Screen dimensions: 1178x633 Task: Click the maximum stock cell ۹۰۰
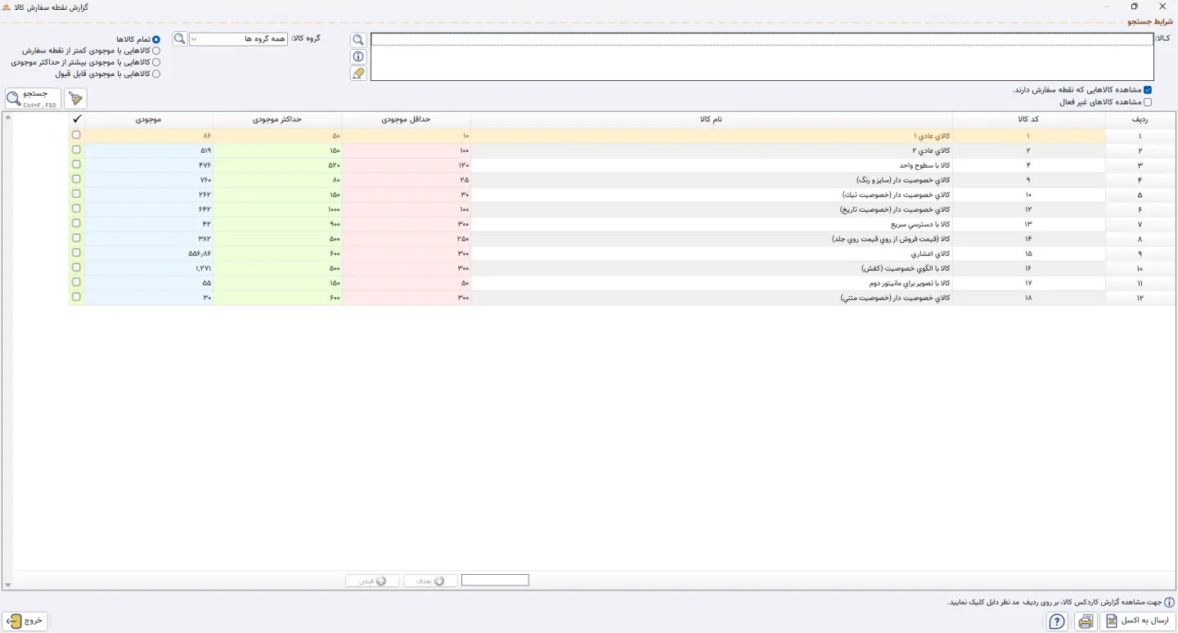point(278,224)
